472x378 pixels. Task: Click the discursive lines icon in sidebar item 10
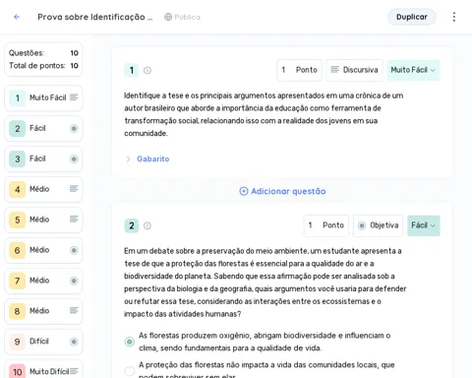(x=74, y=371)
